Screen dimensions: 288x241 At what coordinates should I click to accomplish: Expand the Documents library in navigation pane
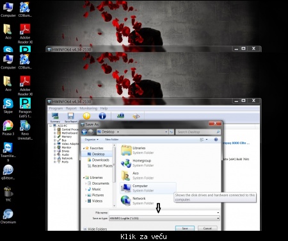pos(86,183)
